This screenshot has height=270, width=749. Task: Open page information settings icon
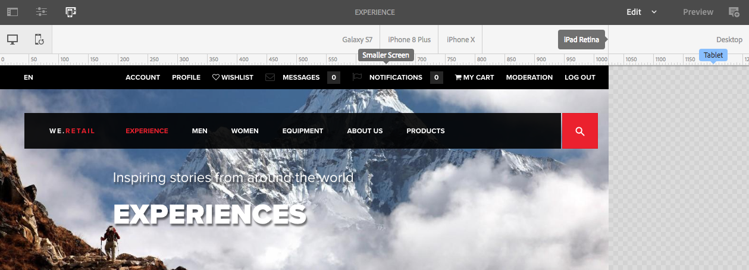42,12
